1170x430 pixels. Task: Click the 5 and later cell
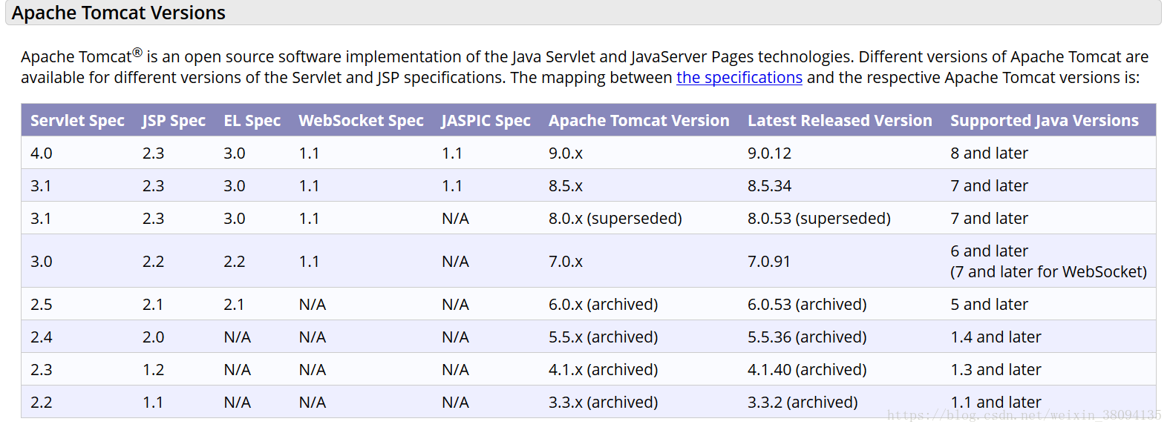[x=989, y=305]
